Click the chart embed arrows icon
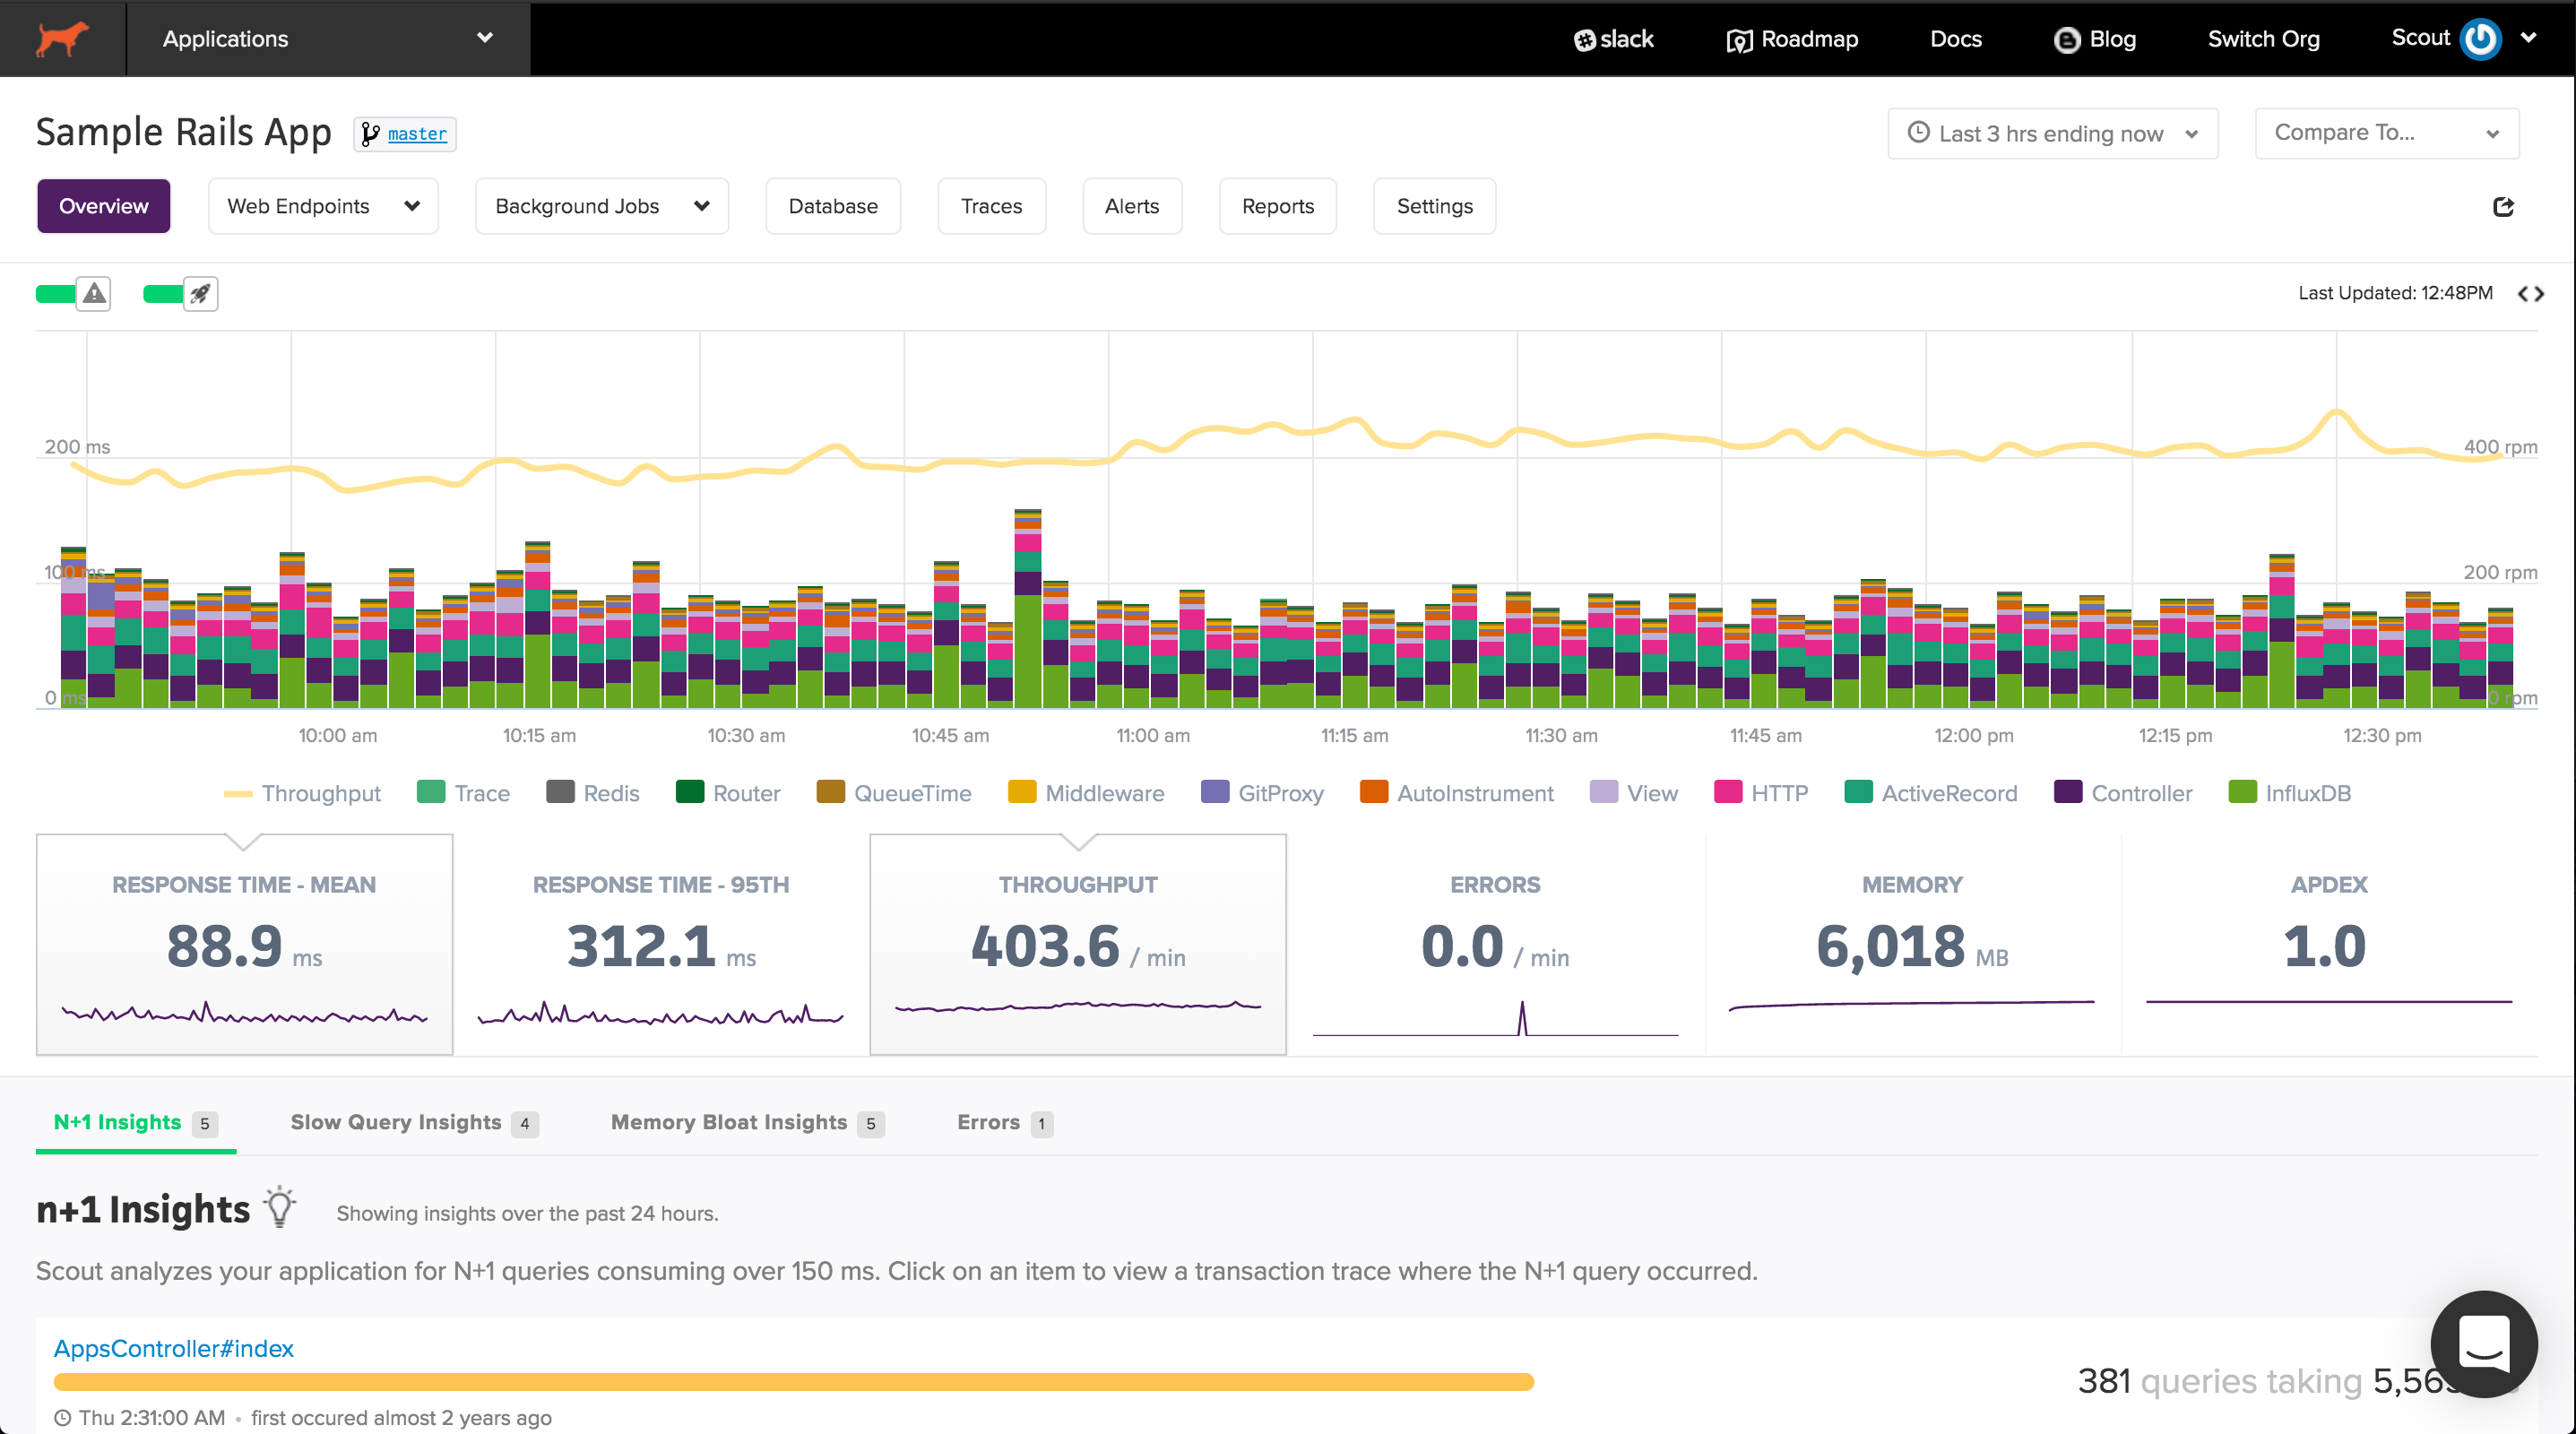The image size is (2576, 1434). pyautogui.click(x=2530, y=294)
